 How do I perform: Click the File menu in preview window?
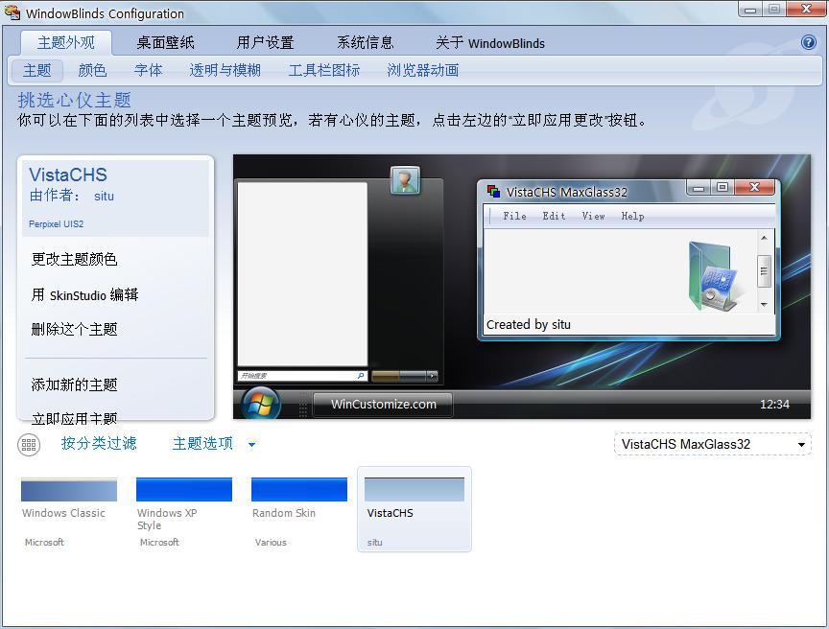[514, 216]
